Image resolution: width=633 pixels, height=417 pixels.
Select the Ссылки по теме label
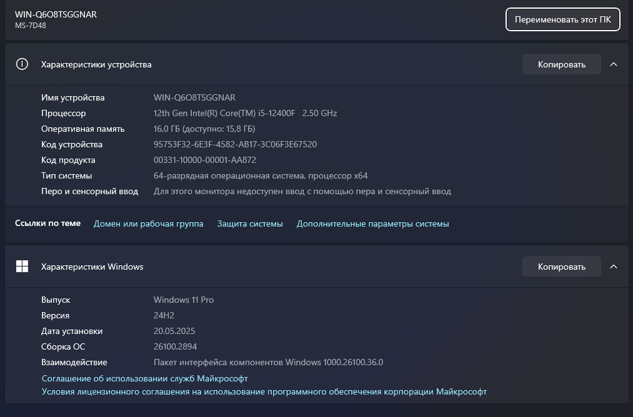pos(47,223)
